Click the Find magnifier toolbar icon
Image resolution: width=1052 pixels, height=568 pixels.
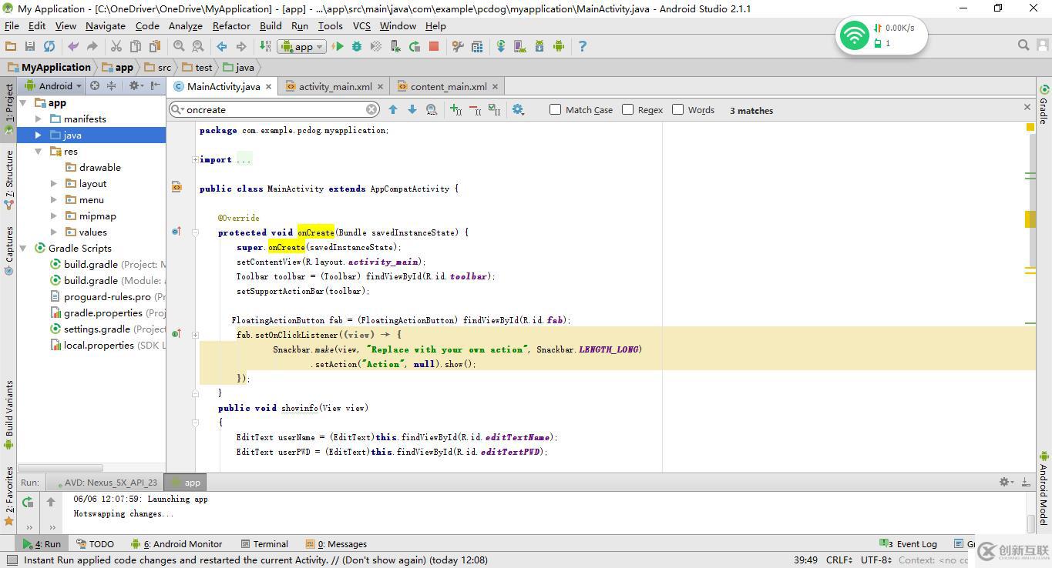click(179, 46)
